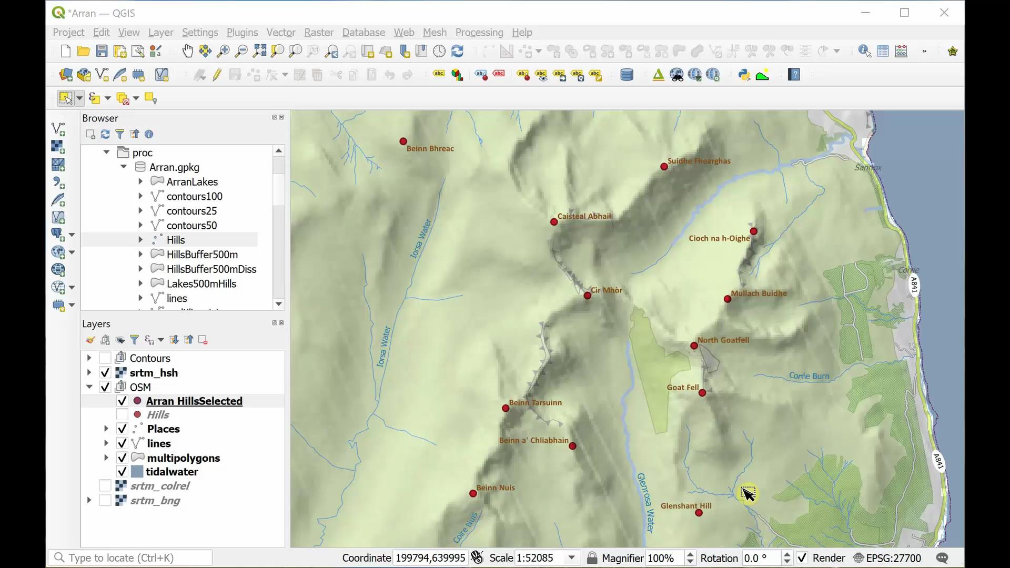Increase magnifier value with the stepper
The width and height of the screenshot is (1010, 568).
point(690,554)
